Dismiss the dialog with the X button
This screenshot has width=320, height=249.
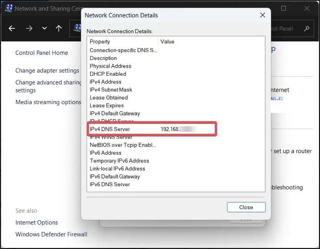262,15
